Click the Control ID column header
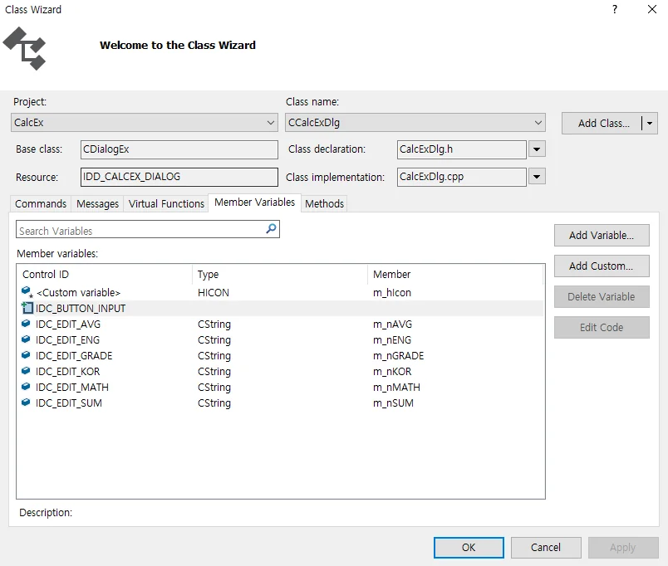 click(x=105, y=275)
